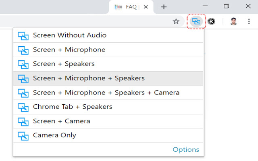Click the icon beside Screen Without Audio

coord(24,36)
